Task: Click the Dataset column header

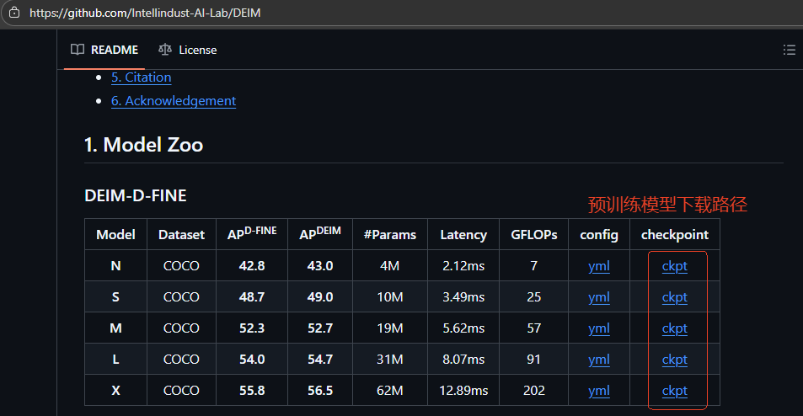Action: coord(181,235)
